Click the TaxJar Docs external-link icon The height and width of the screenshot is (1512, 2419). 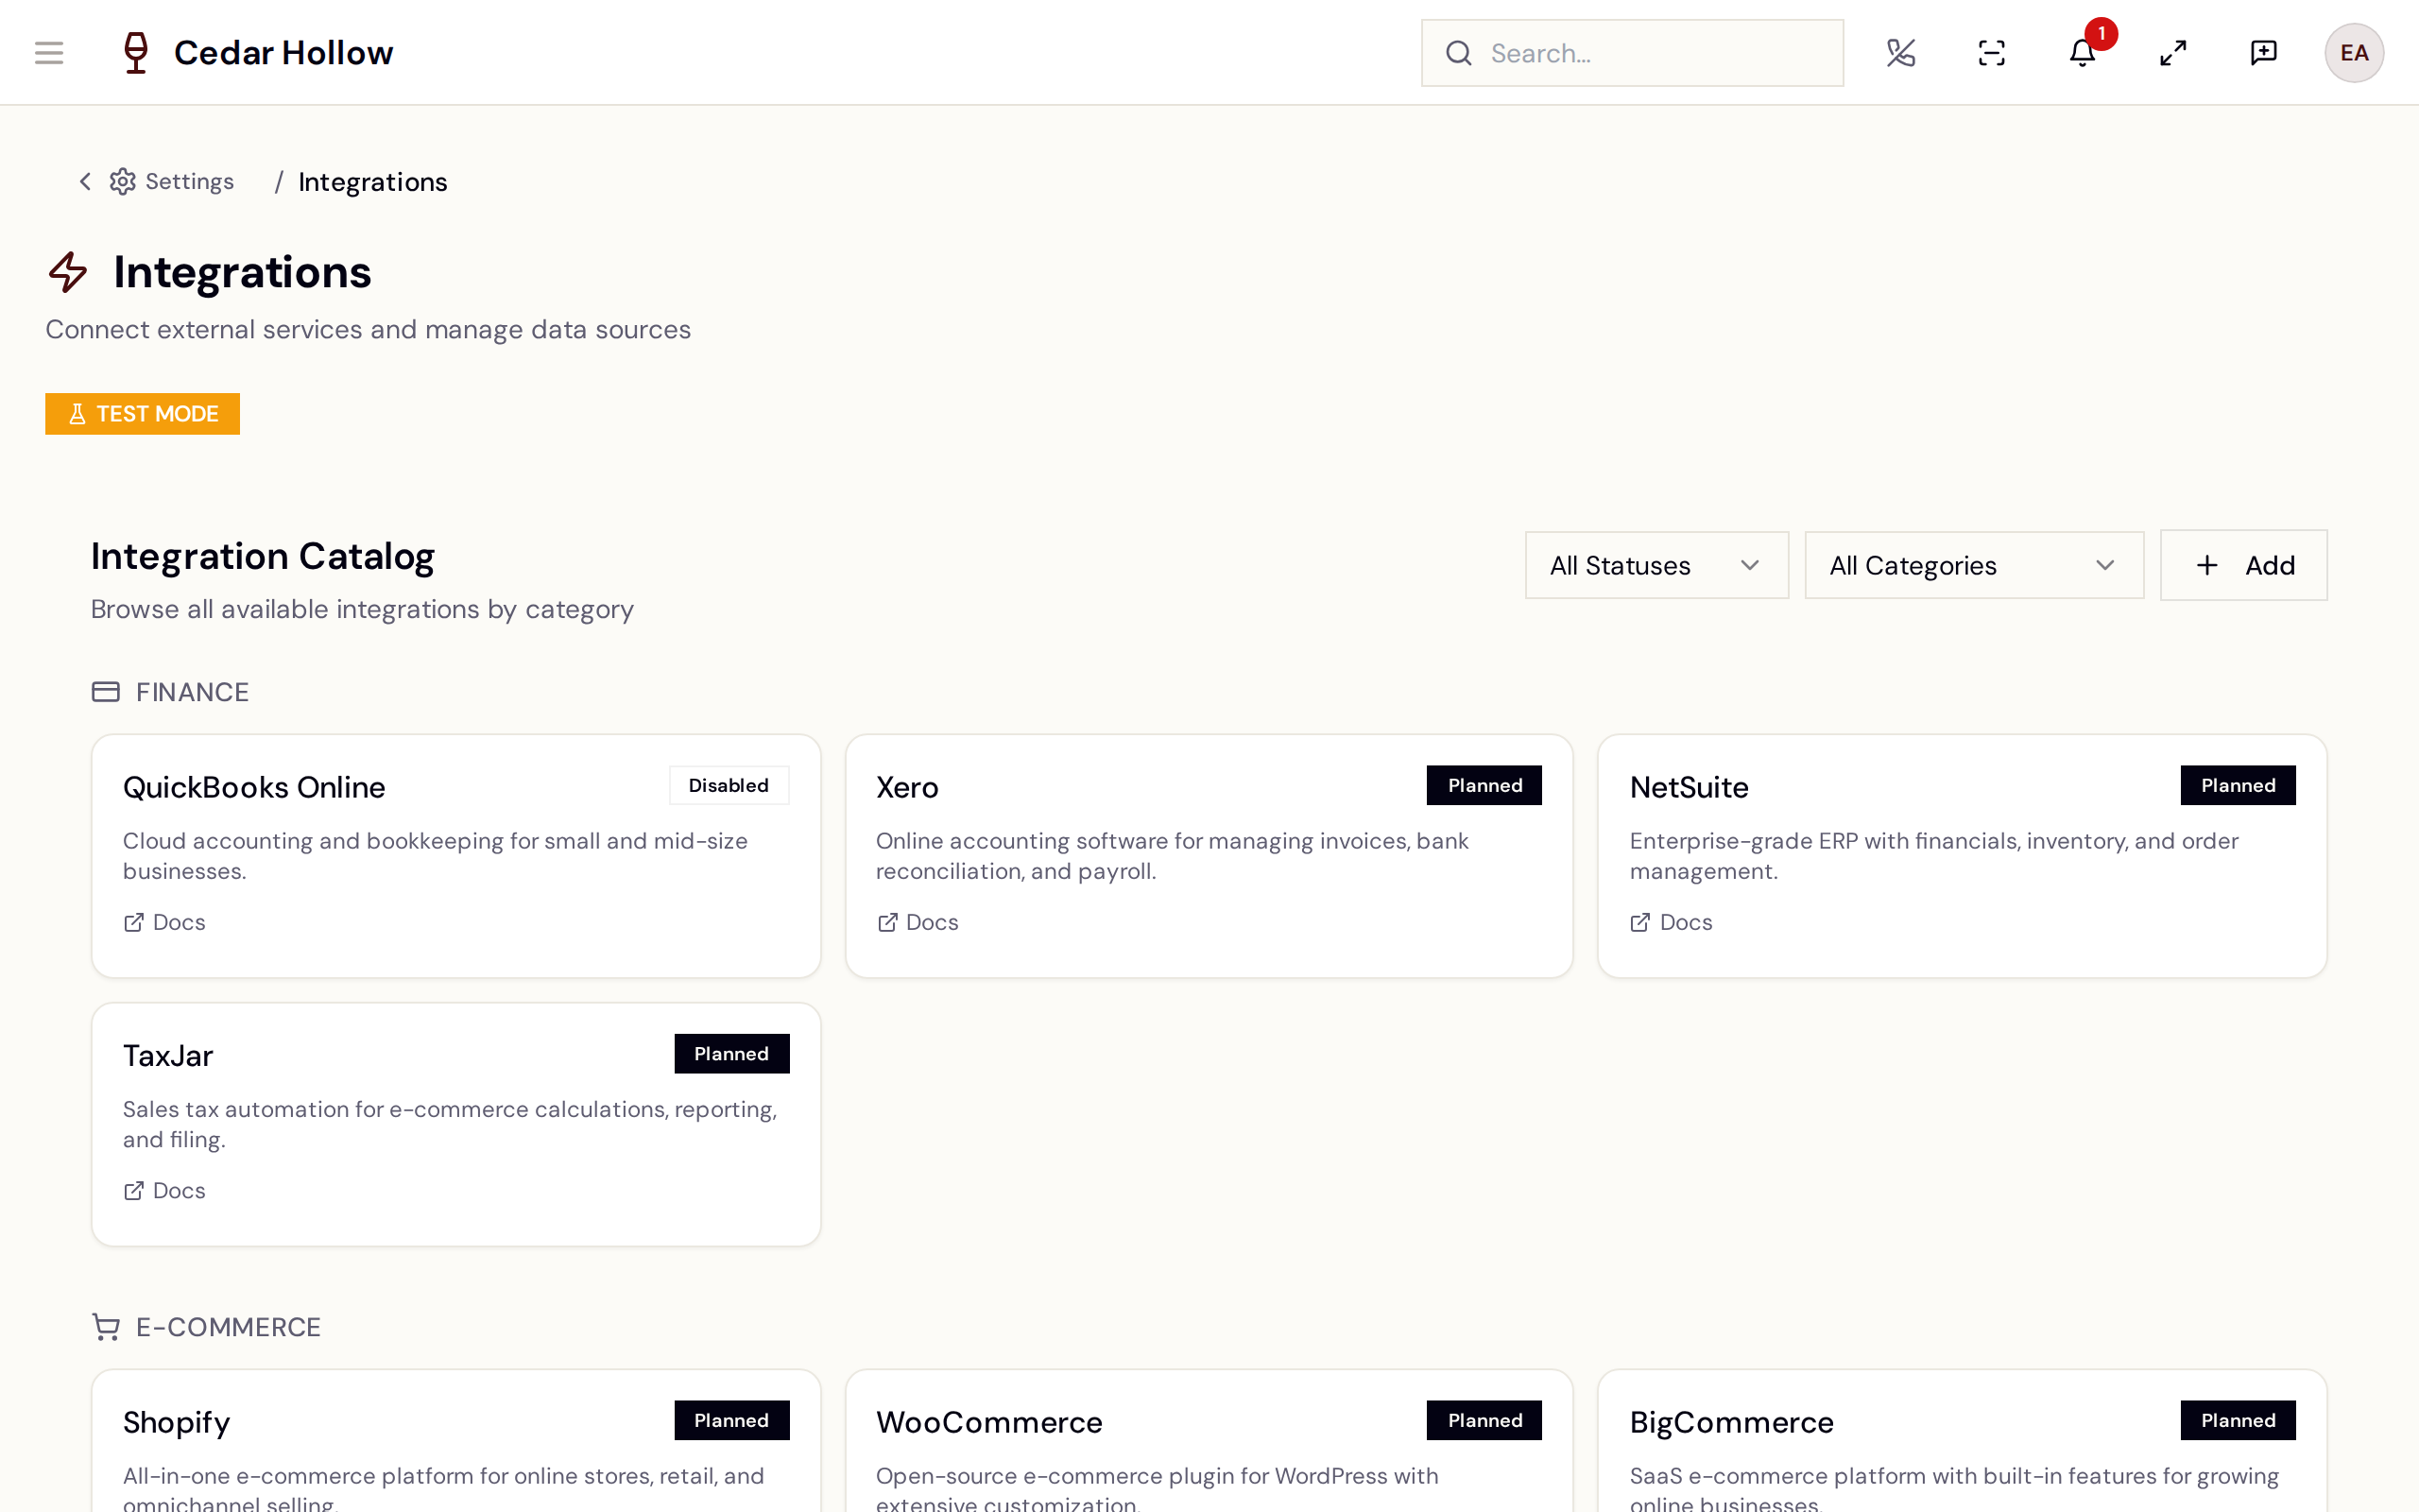click(x=133, y=1190)
